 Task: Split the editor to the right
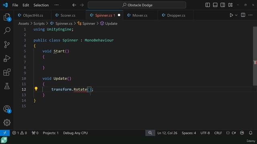(243, 15)
